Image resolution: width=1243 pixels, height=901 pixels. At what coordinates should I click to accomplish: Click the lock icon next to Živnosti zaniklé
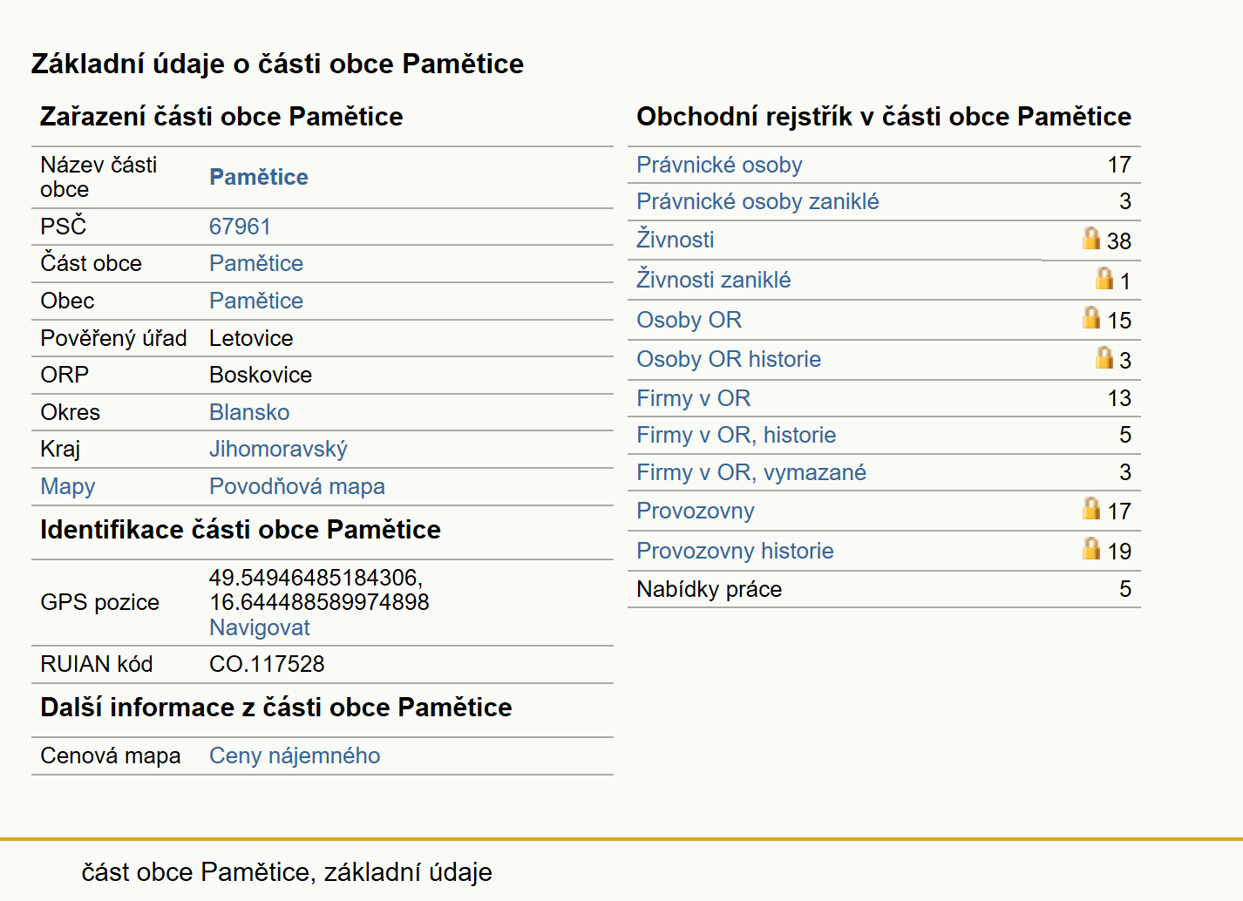pos(1104,278)
